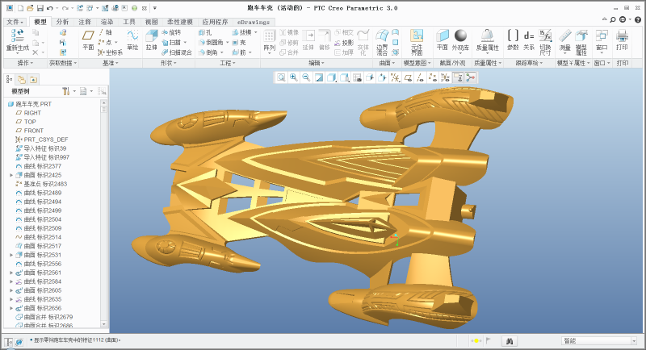Screen dimensions: 646x350
Task: Toggle datum axis display in graphics toolbar
Action: tap(420, 77)
